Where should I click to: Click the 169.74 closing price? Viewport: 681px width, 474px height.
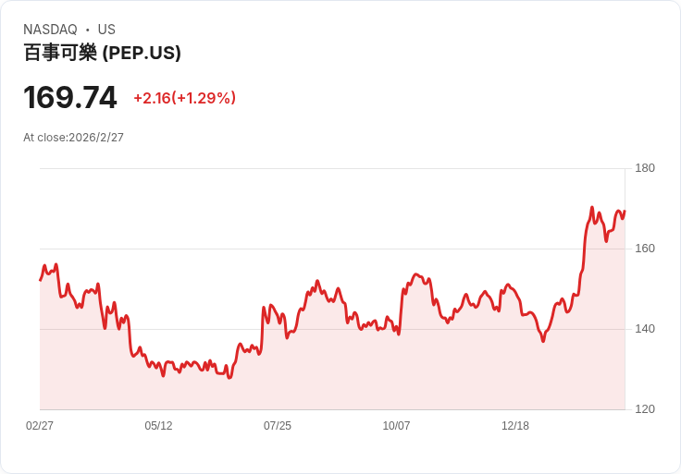coord(70,97)
